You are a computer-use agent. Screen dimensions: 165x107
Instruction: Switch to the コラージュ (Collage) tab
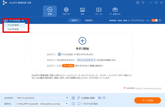pyautogui.click(x=99, y=11)
